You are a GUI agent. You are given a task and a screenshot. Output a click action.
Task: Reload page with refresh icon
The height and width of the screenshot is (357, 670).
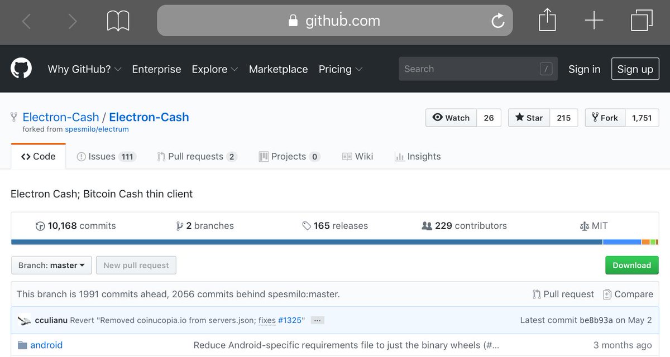tap(497, 21)
